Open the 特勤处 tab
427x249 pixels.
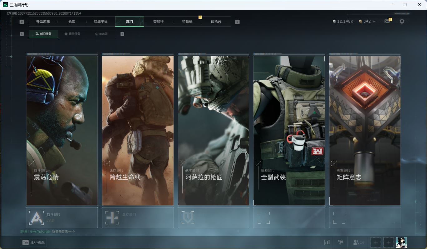tap(187, 22)
